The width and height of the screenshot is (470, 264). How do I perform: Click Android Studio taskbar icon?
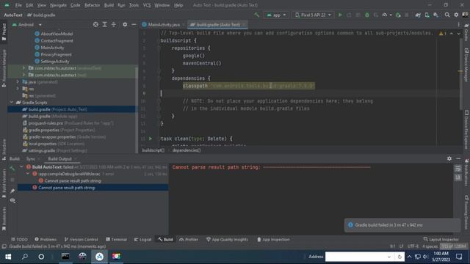99,257
